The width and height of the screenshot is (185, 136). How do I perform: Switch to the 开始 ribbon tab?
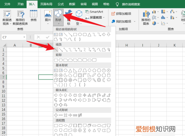[20, 4]
